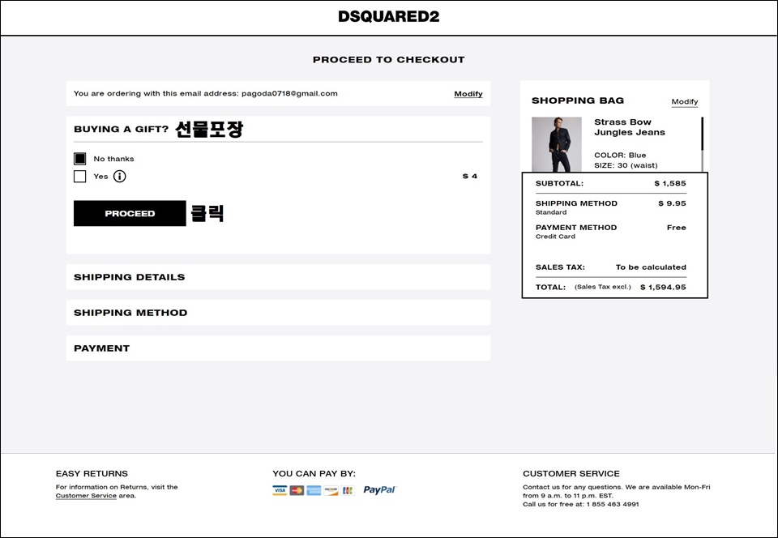Click the email pagoda0718@gmail.com text
Viewport: 778px width, 538px height.
coord(289,93)
